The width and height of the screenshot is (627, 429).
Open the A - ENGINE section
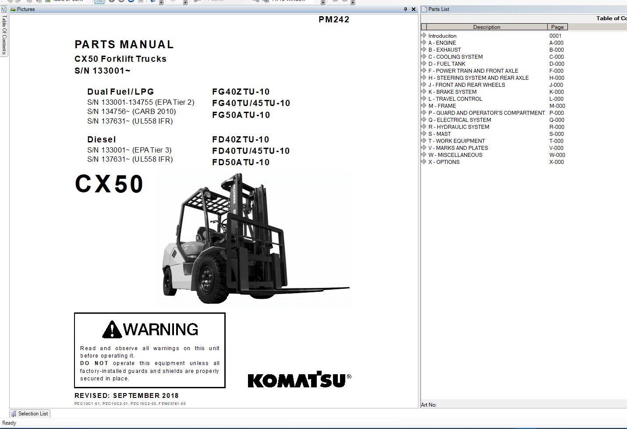tap(442, 43)
